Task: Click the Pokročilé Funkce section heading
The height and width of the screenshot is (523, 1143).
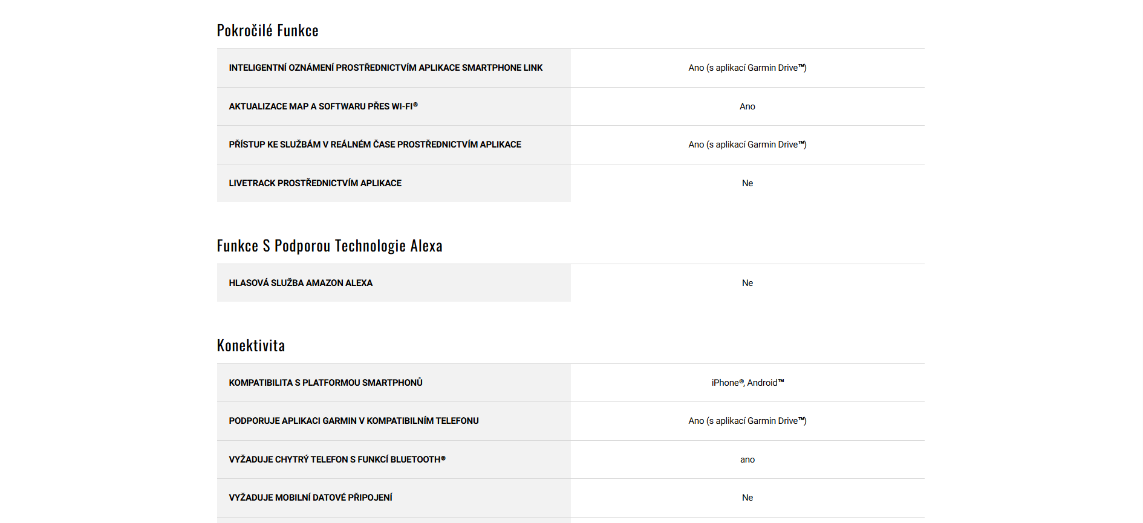Action: 267,30
